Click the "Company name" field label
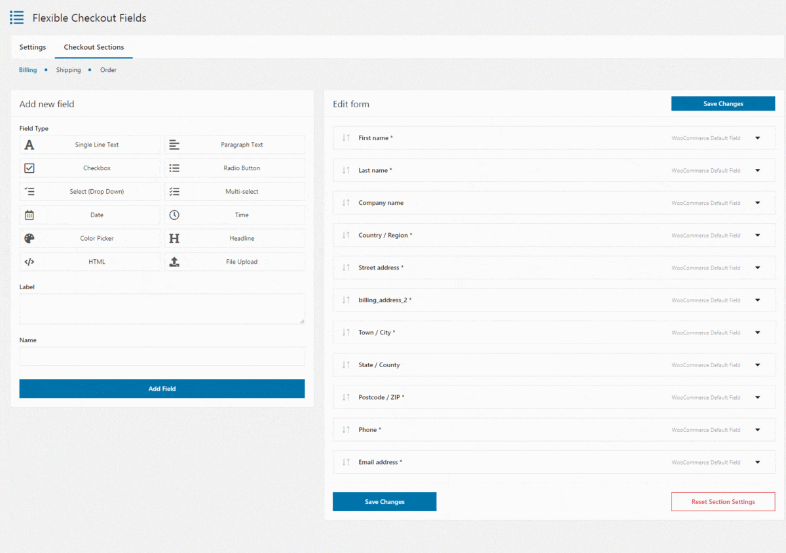 381,203
